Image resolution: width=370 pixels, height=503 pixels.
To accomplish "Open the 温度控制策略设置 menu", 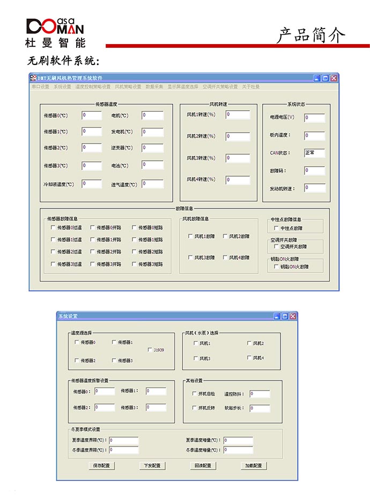I will coord(93,87).
